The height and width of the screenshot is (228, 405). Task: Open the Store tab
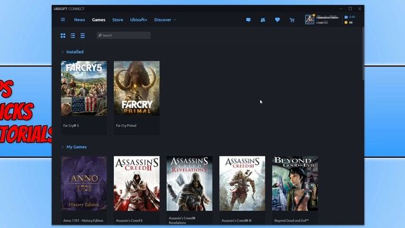click(118, 20)
